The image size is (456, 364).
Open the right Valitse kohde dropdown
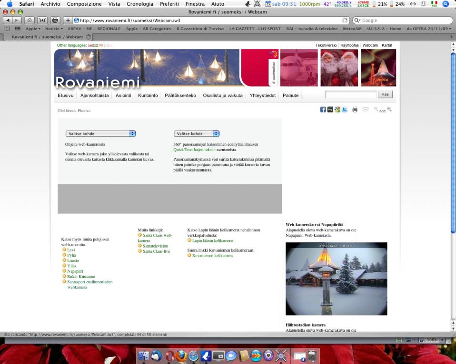click(197, 134)
